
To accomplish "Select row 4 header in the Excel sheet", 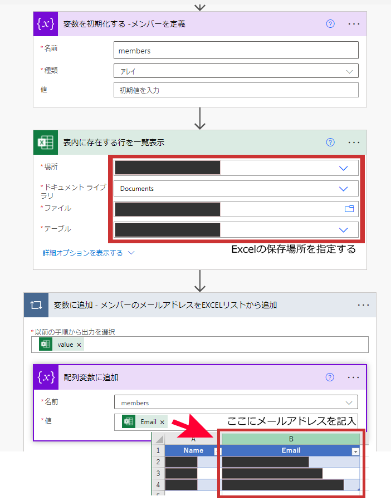I will click(x=158, y=485).
